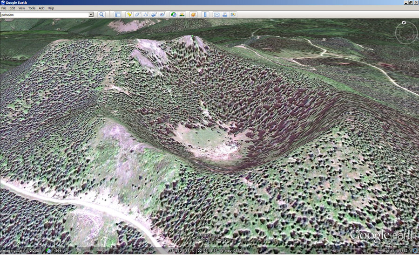Click the Google Earth title bar icon
This screenshot has height=255, width=419.
(x=3, y=2)
